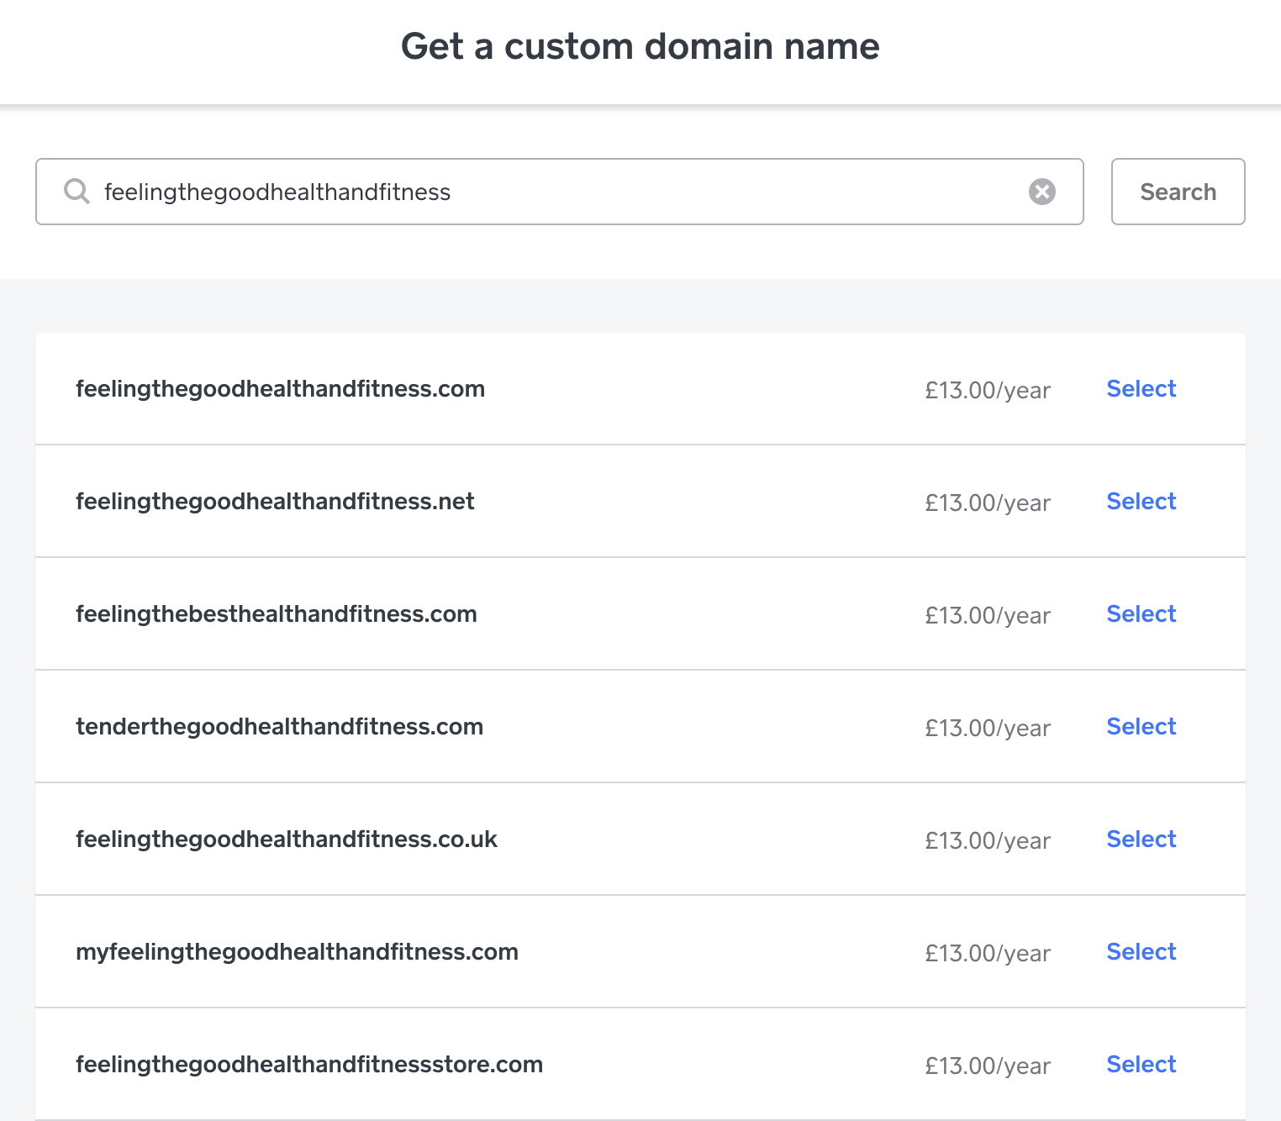Click the tenderthegoodhealthandfitness.com result row

pyautogui.click(x=588, y=727)
